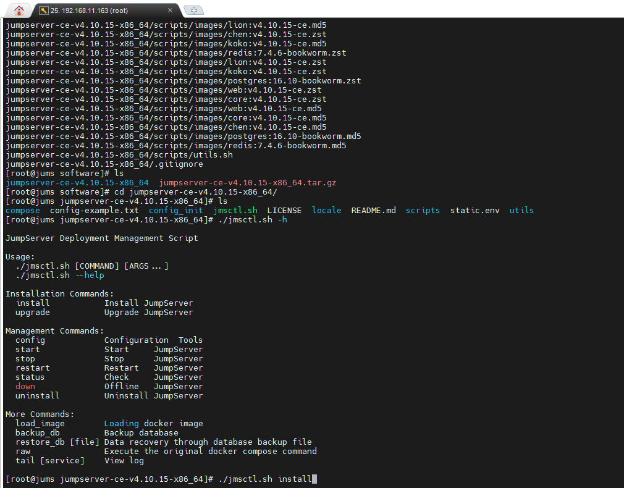
Task: Click the /.gitignore output line
Action: coord(104,164)
